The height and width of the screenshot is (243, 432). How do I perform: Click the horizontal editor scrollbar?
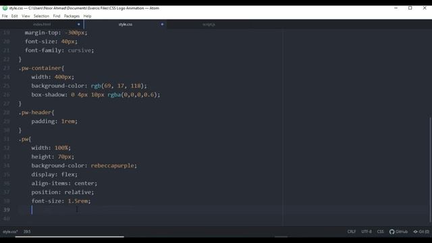tap(70, 237)
